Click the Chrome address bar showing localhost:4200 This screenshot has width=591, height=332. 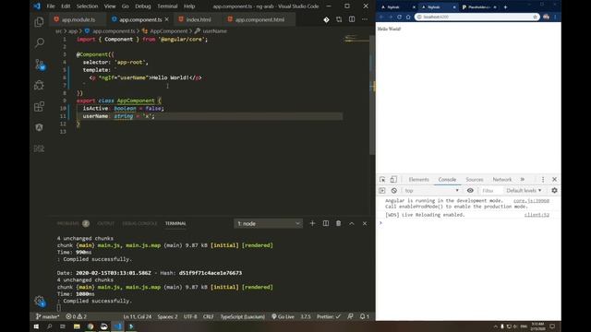coord(476,17)
